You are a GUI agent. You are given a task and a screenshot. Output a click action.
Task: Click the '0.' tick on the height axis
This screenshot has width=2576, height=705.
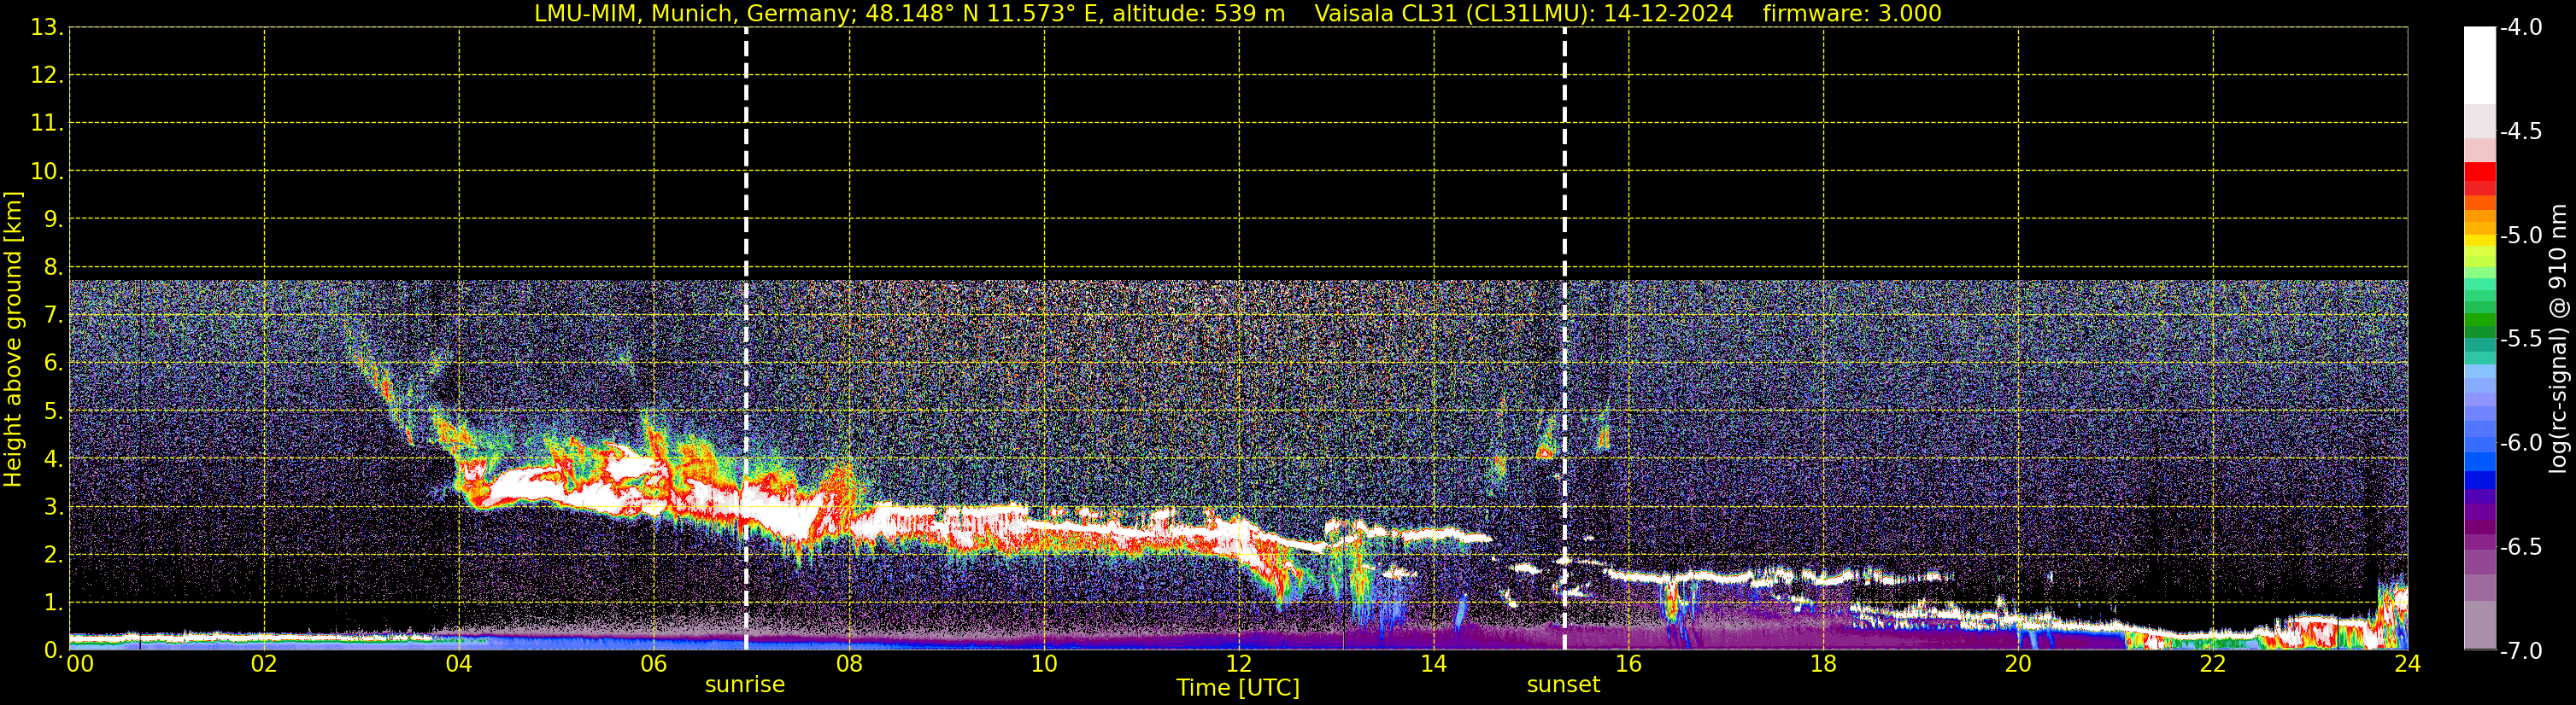point(54,650)
